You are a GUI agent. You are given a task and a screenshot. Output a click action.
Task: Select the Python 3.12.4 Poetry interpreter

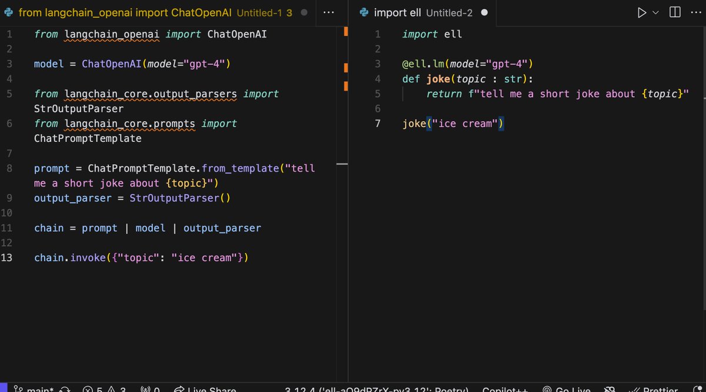point(377,388)
